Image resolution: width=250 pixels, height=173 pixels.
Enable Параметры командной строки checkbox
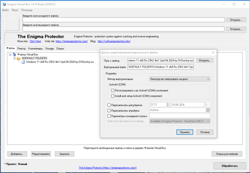click(x=109, y=116)
